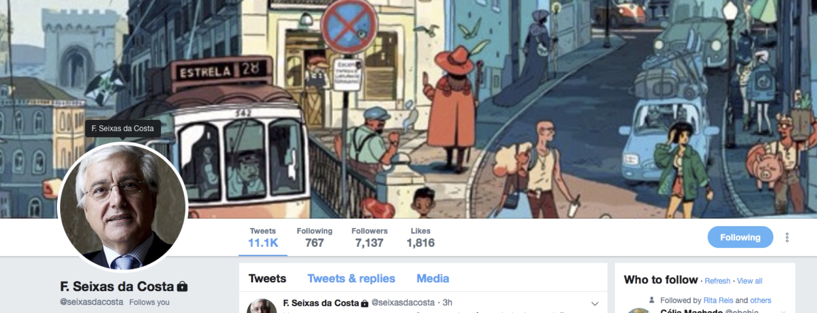Screen dimensions: 817x313
Task: Click the person icon next to Followed by
Action: (652, 300)
